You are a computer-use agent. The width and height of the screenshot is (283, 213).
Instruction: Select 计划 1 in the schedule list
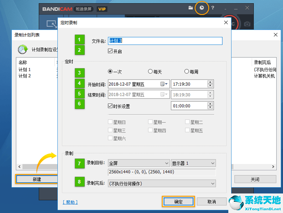[x=25, y=69]
